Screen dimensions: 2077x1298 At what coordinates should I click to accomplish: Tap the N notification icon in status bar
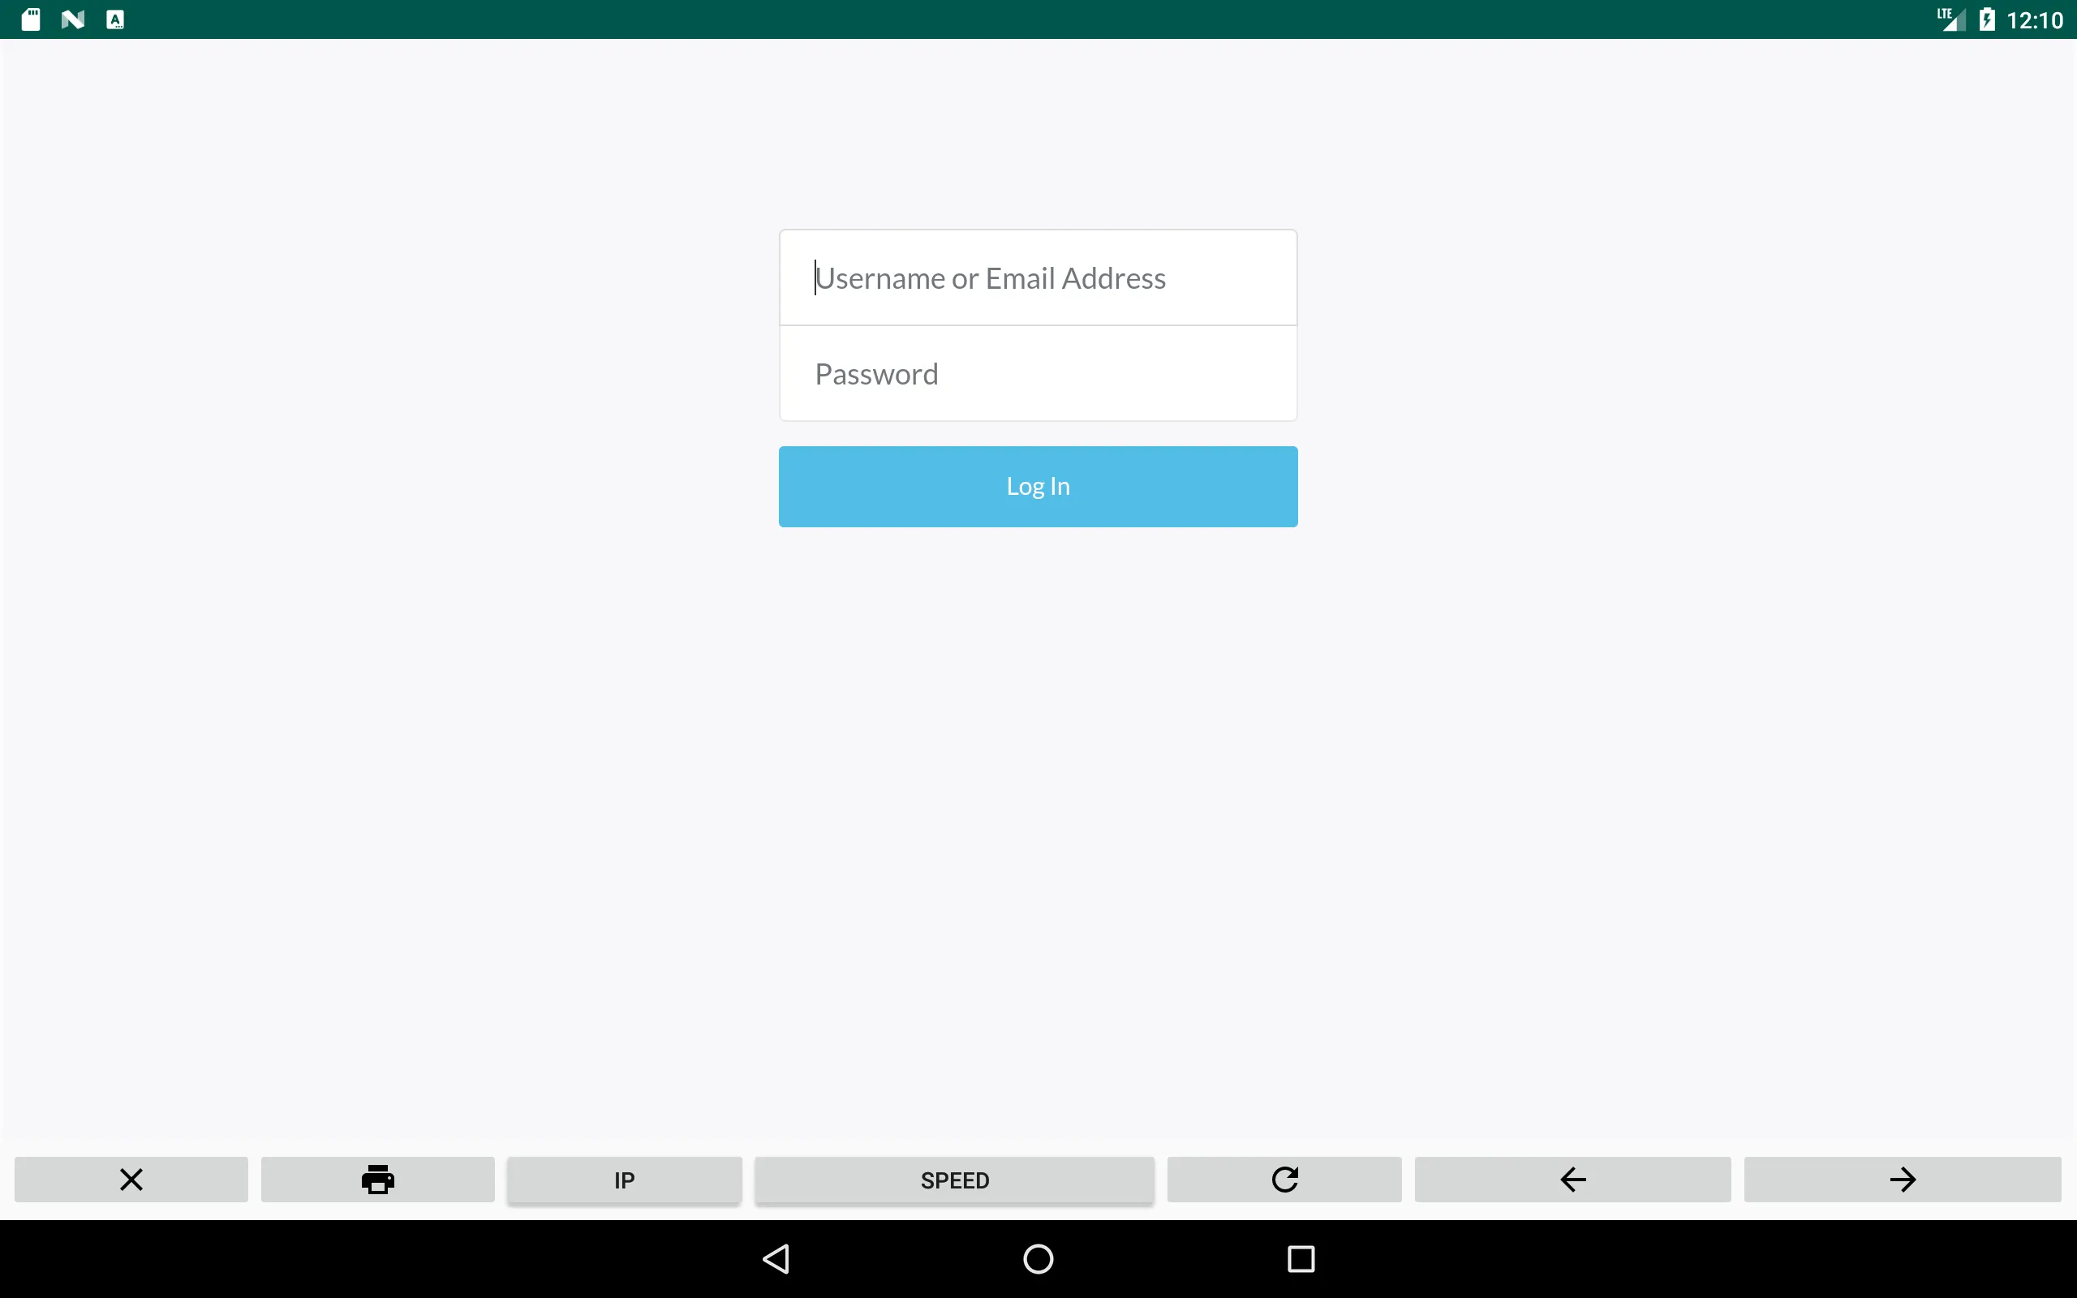click(73, 19)
